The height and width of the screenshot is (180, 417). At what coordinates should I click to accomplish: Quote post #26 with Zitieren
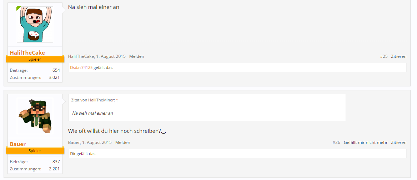coord(398,142)
